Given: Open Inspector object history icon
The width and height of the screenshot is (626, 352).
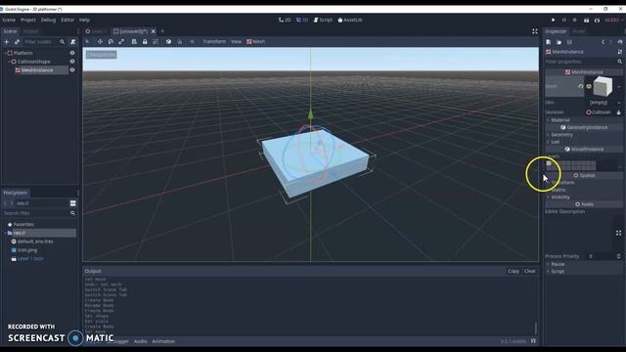Looking at the screenshot, I should tap(620, 42).
